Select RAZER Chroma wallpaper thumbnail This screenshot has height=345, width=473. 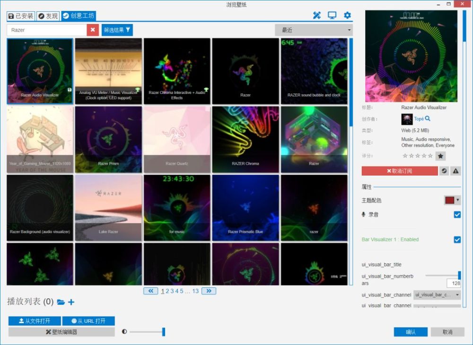pos(245,139)
